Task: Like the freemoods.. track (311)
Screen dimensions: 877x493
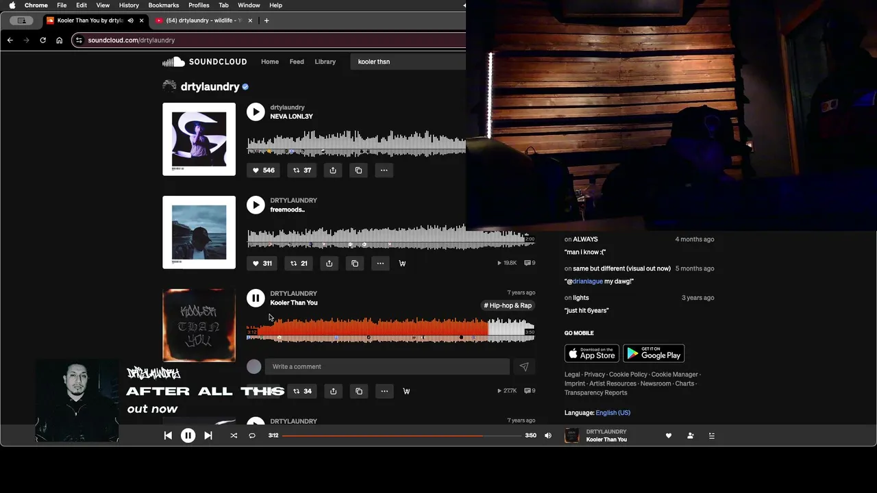Action: pos(262,264)
